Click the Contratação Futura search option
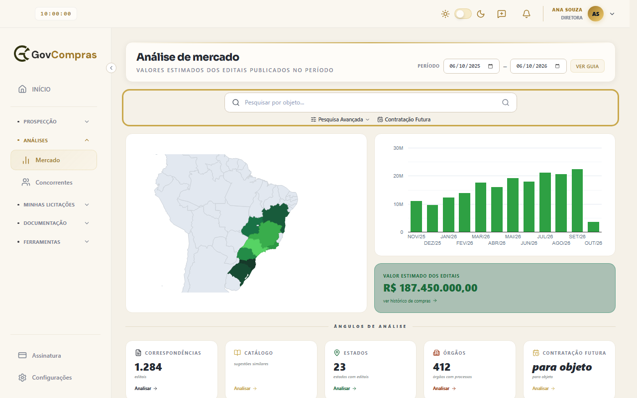This screenshot has width=637, height=398. click(404, 119)
